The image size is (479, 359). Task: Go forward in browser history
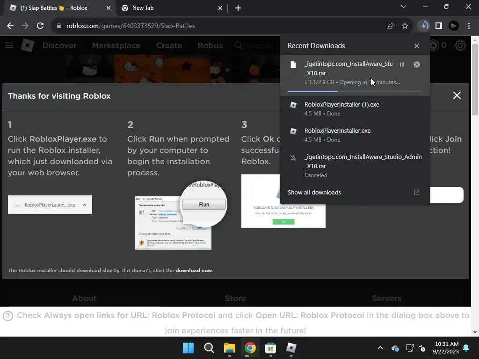pyautogui.click(x=25, y=26)
